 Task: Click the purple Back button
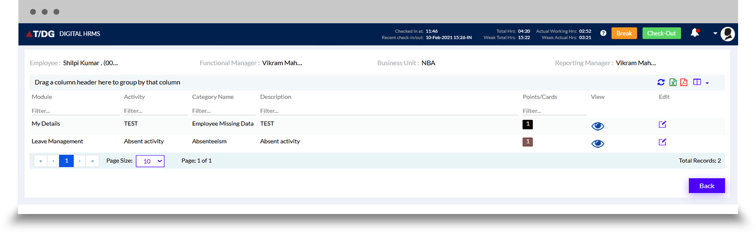(x=707, y=185)
